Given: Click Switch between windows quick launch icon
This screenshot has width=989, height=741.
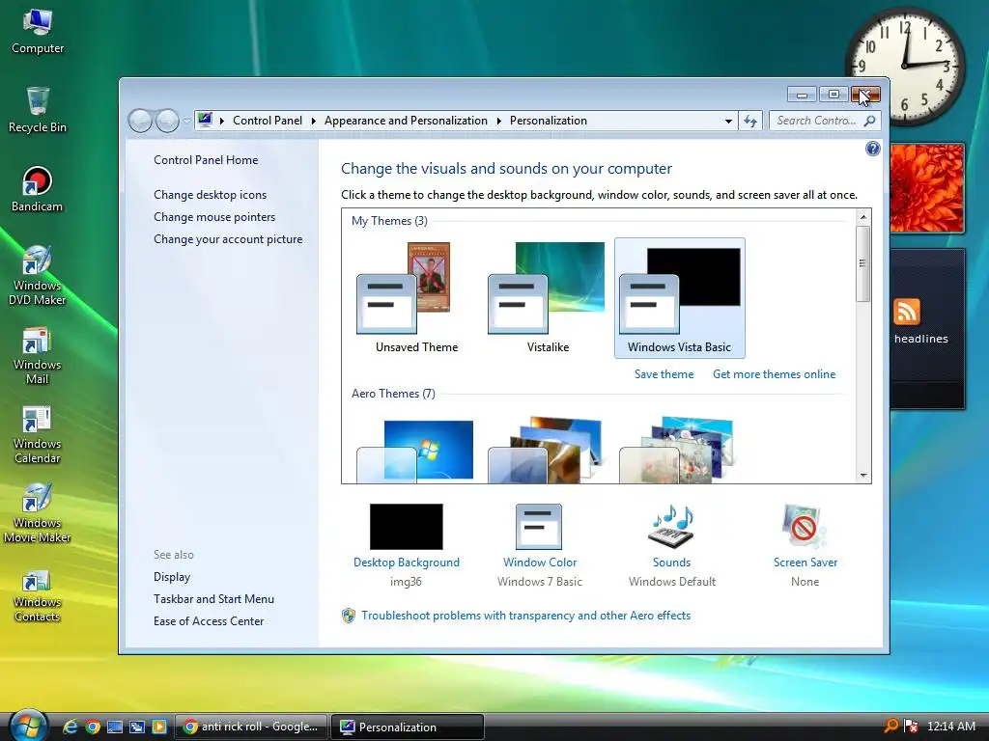Looking at the screenshot, I should point(137,727).
